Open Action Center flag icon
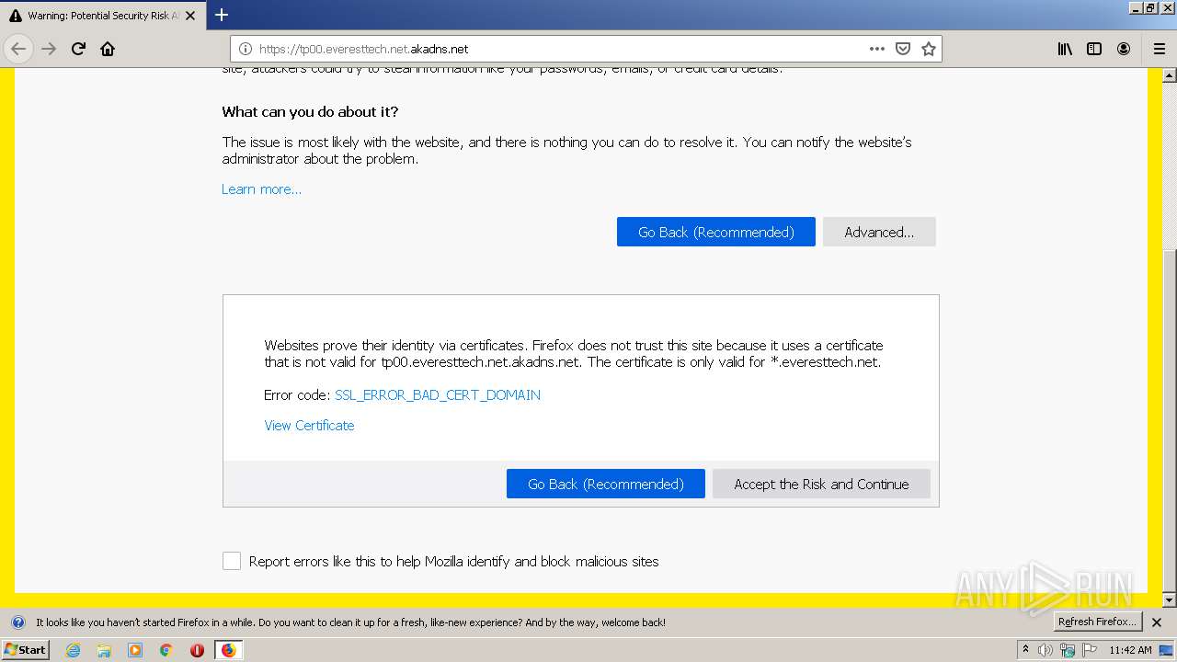This screenshot has height=662, width=1177. pos(1089,650)
